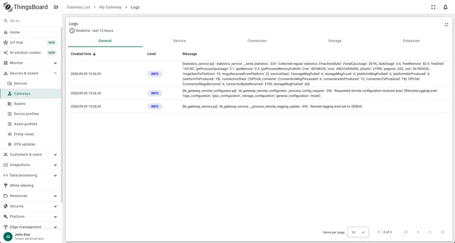Click the Go to search field
This screenshot has height=243, width=455.
pos(32,21)
